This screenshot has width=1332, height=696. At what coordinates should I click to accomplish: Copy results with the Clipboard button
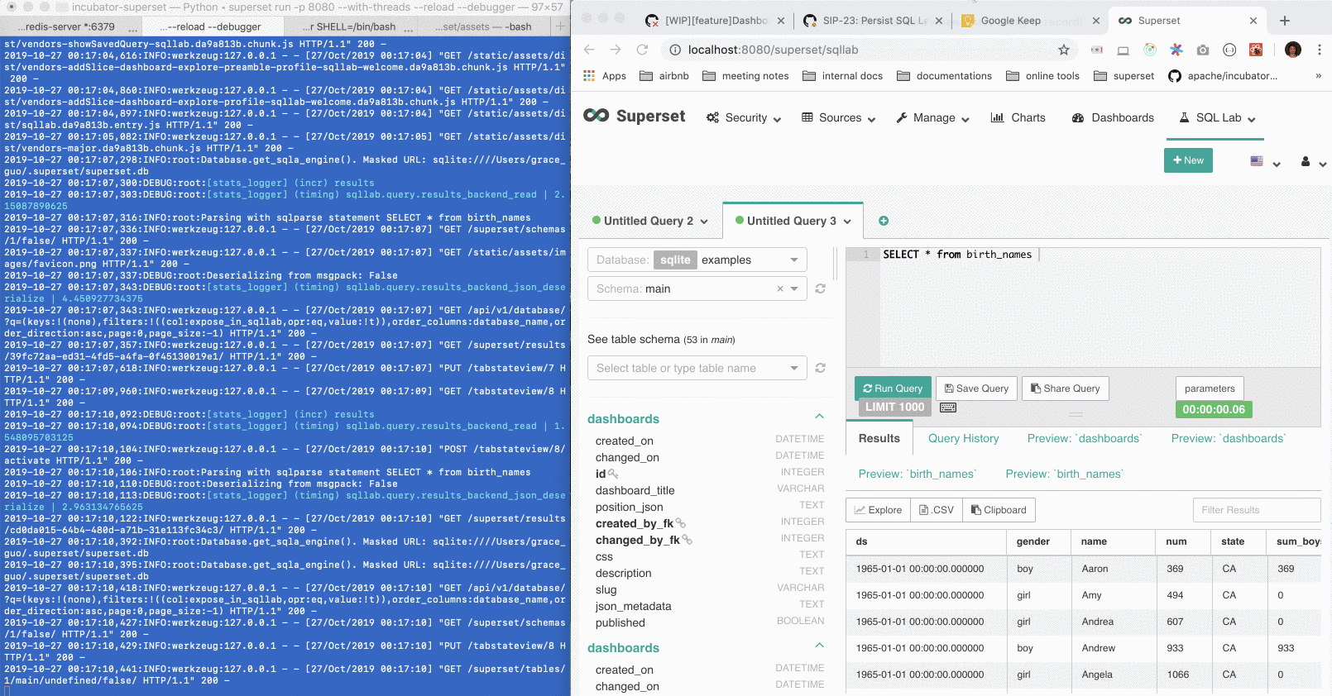(999, 510)
